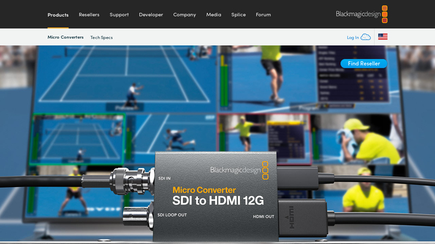Navigate to the Developer page
The width and height of the screenshot is (435, 244).
coord(151,15)
